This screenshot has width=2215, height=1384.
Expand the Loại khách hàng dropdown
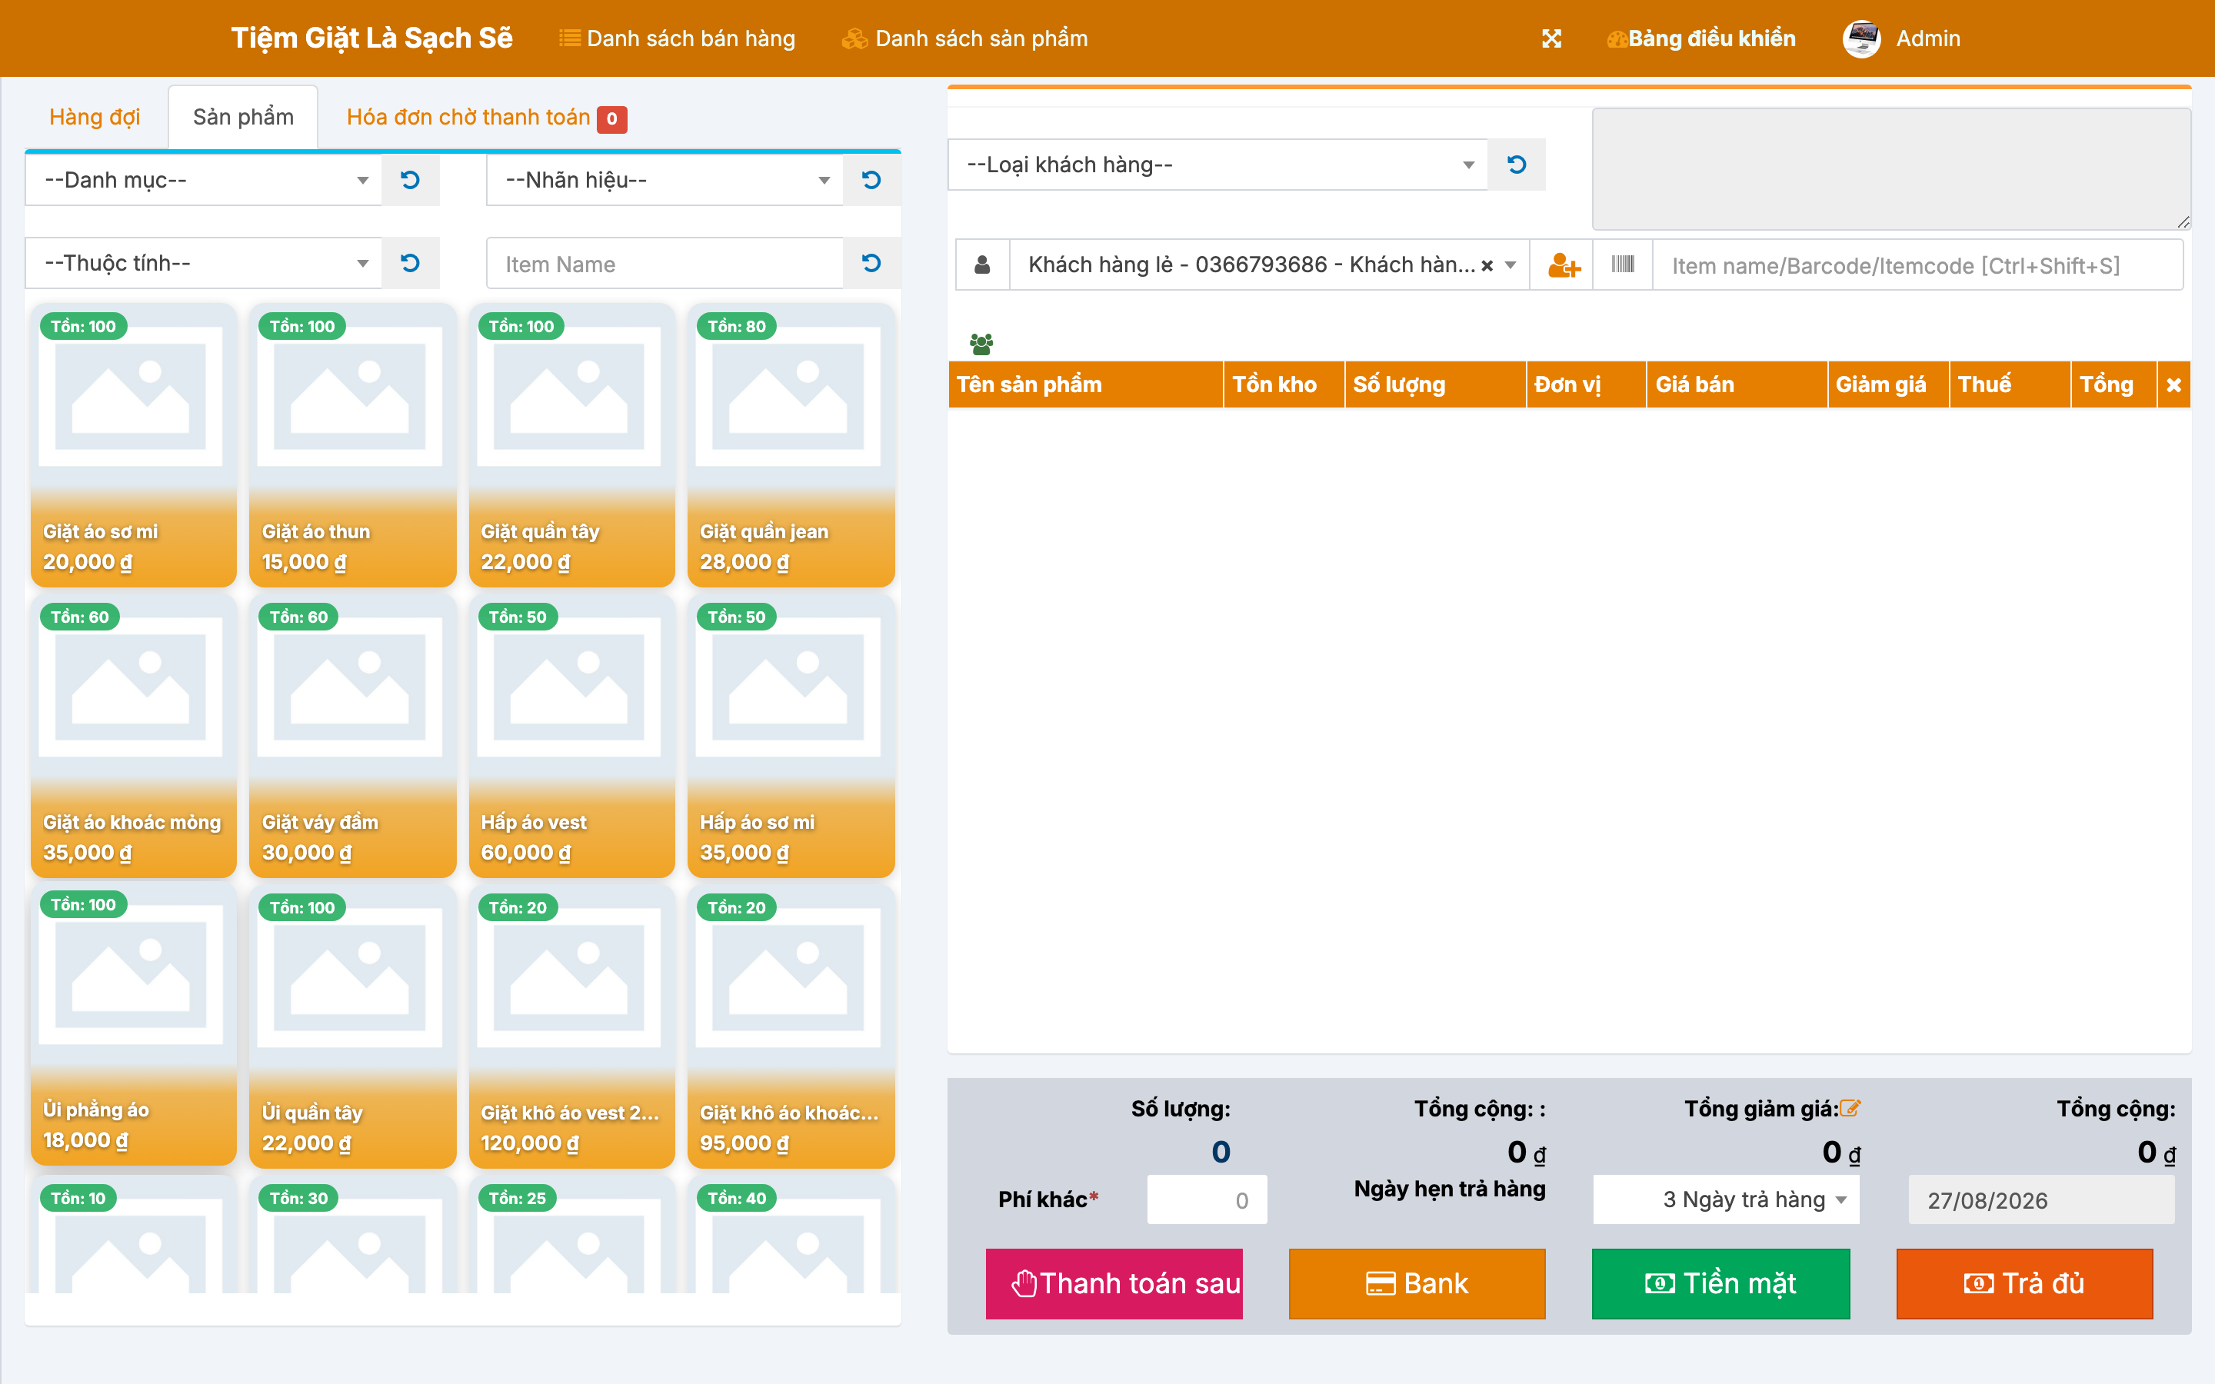coord(1218,165)
